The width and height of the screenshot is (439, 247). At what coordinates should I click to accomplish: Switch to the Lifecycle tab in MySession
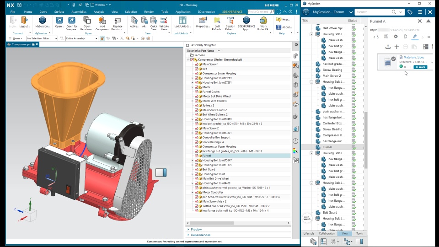(x=309, y=233)
